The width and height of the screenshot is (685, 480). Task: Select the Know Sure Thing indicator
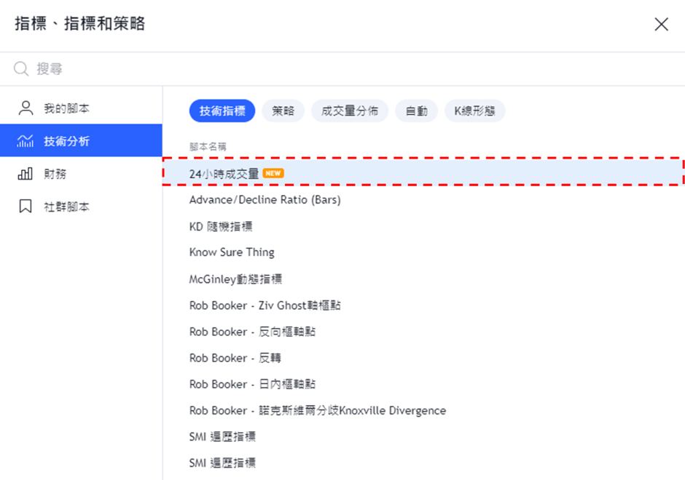click(232, 252)
